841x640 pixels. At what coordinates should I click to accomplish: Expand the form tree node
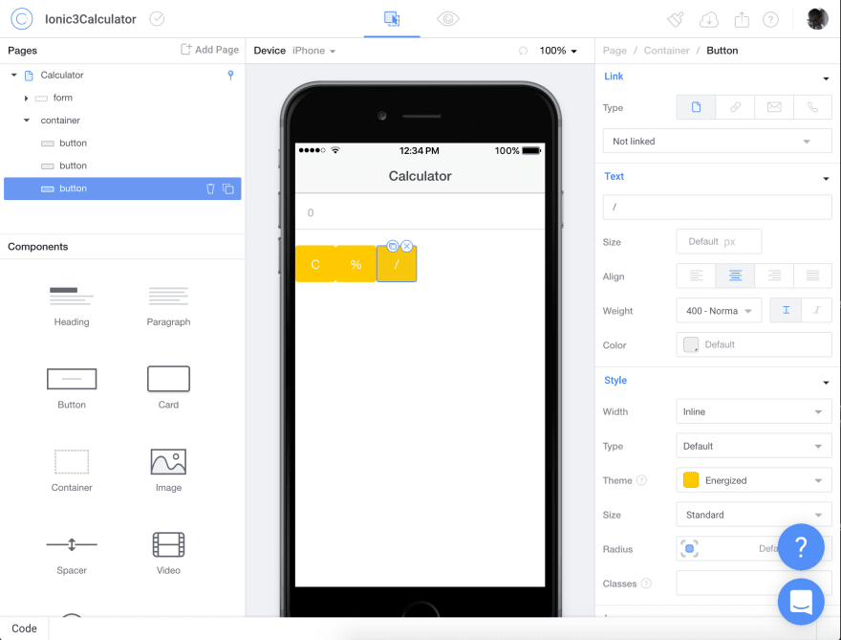point(26,99)
